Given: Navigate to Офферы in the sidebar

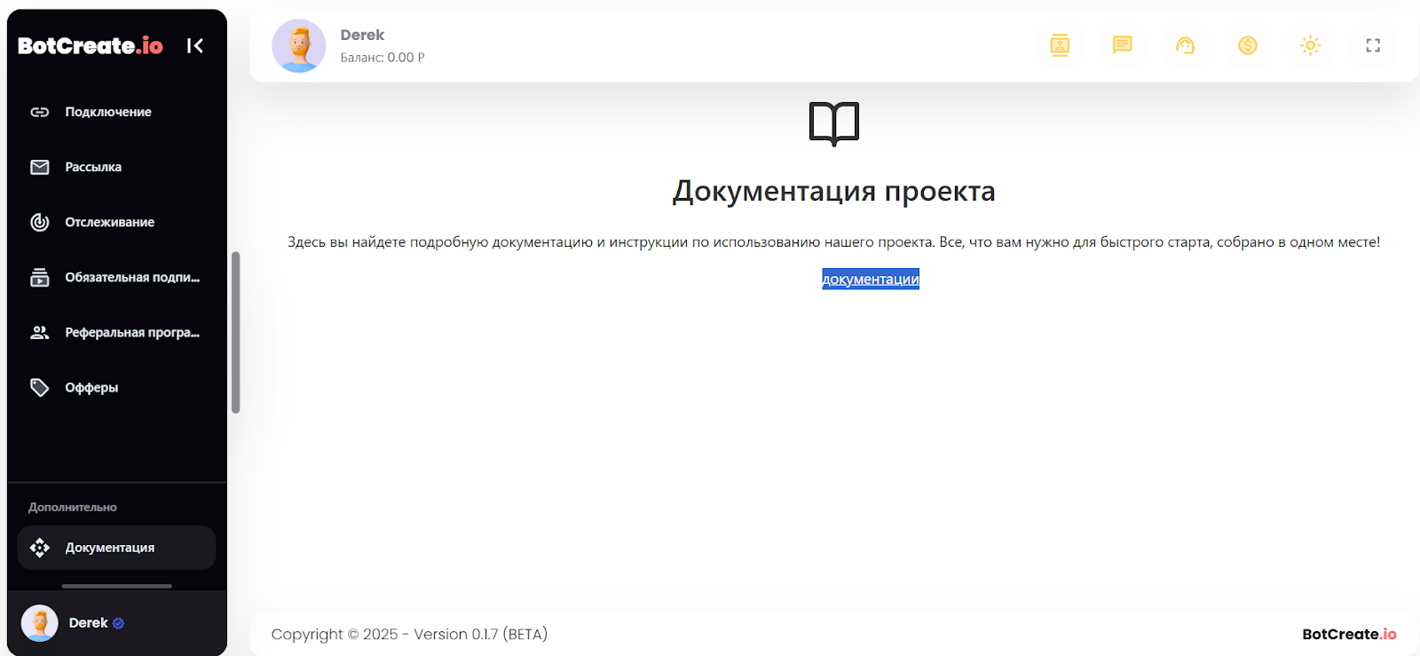Looking at the screenshot, I should point(91,387).
